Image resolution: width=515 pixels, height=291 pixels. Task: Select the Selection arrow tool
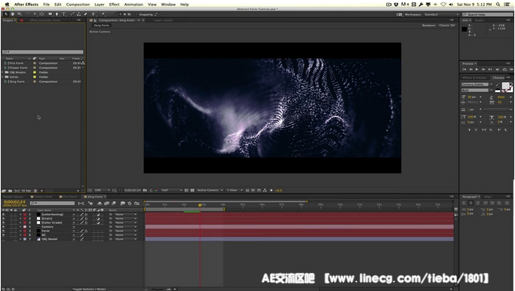pyautogui.click(x=6, y=14)
